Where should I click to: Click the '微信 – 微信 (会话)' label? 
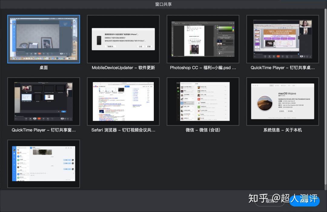(203, 130)
